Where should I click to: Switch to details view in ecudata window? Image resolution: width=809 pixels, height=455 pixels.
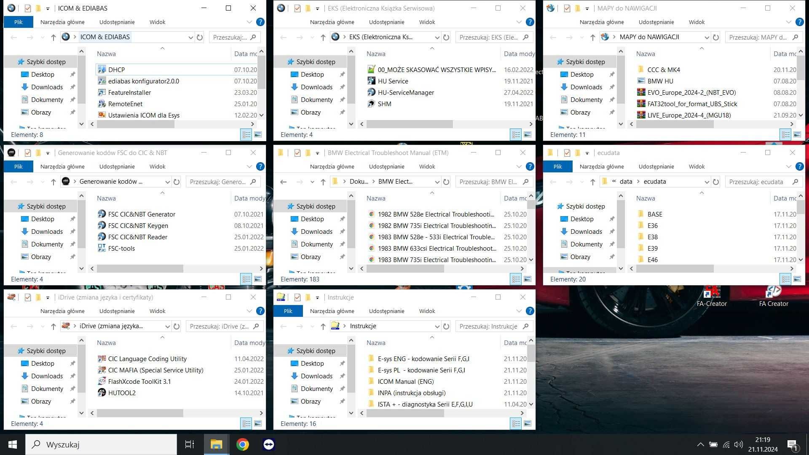[x=786, y=279]
